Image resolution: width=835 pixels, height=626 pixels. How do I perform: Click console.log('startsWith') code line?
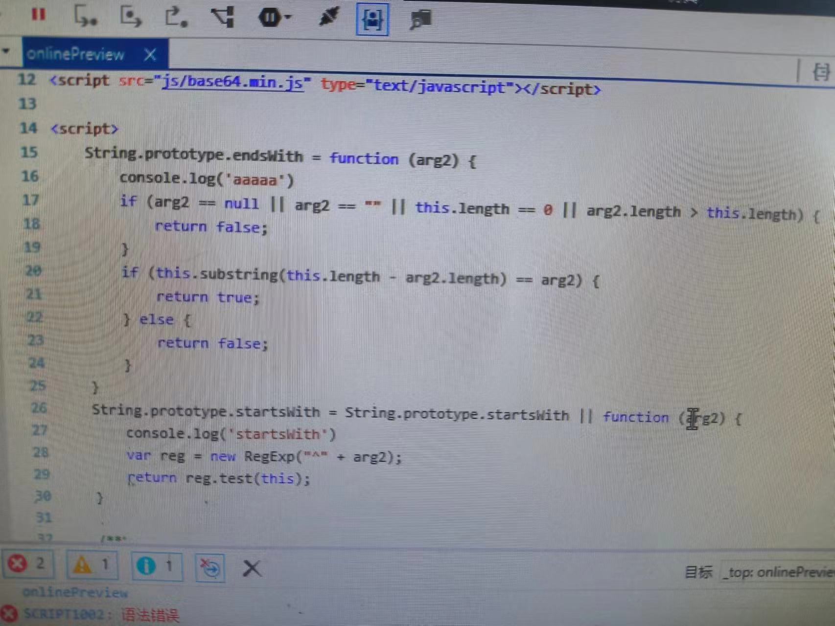pyautogui.click(x=231, y=434)
